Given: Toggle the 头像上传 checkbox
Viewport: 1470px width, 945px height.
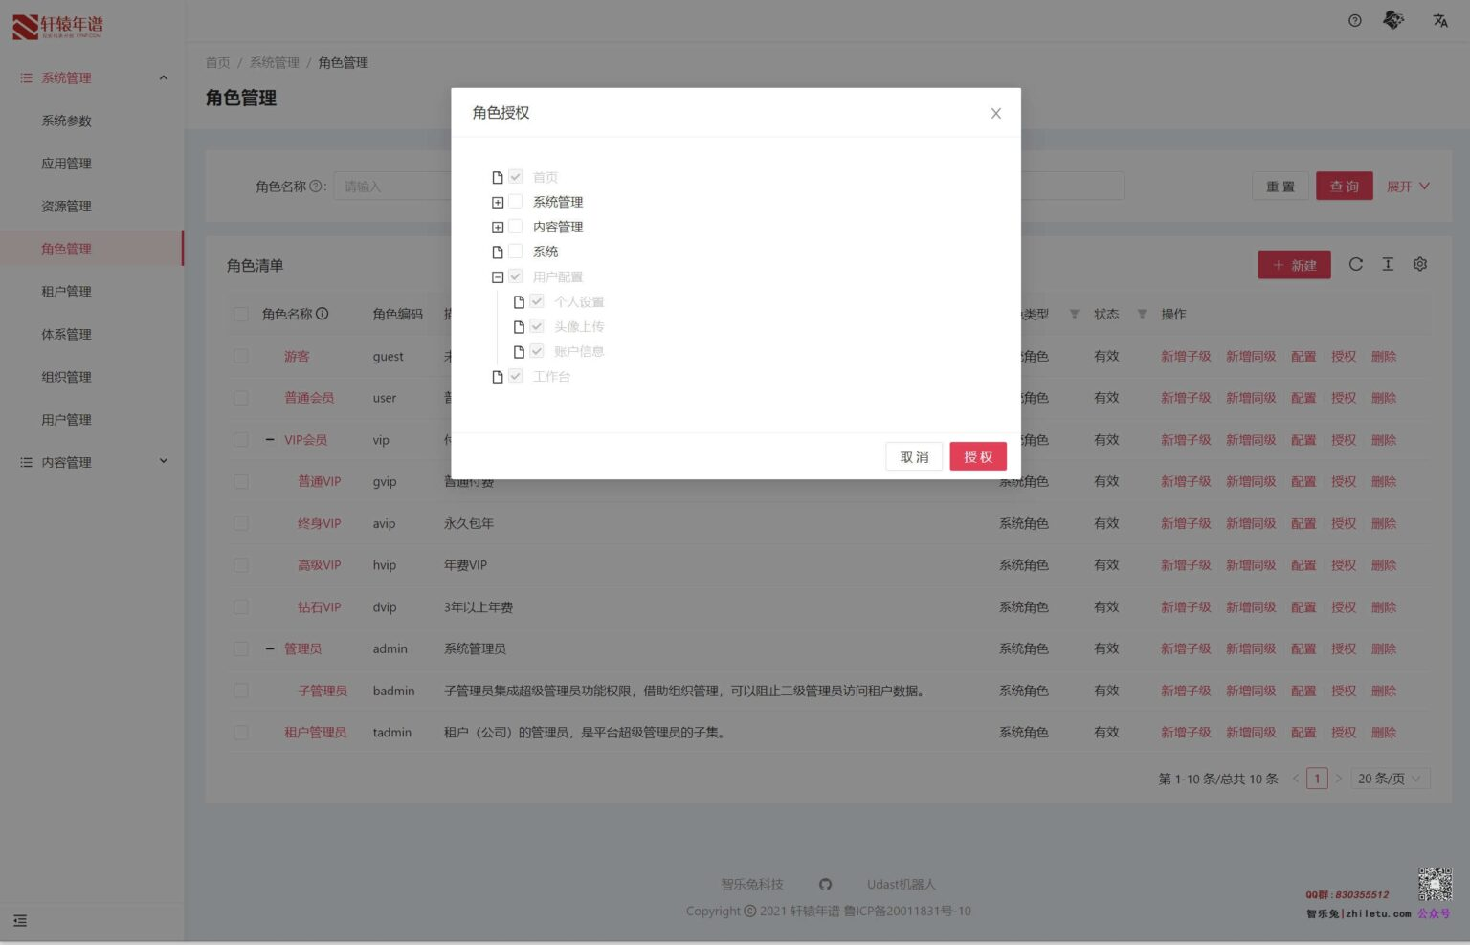Looking at the screenshot, I should pyautogui.click(x=537, y=326).
